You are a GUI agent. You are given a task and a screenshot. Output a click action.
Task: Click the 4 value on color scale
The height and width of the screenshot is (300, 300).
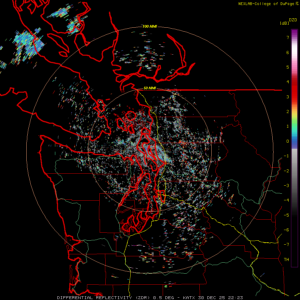(x=288, y=82)
